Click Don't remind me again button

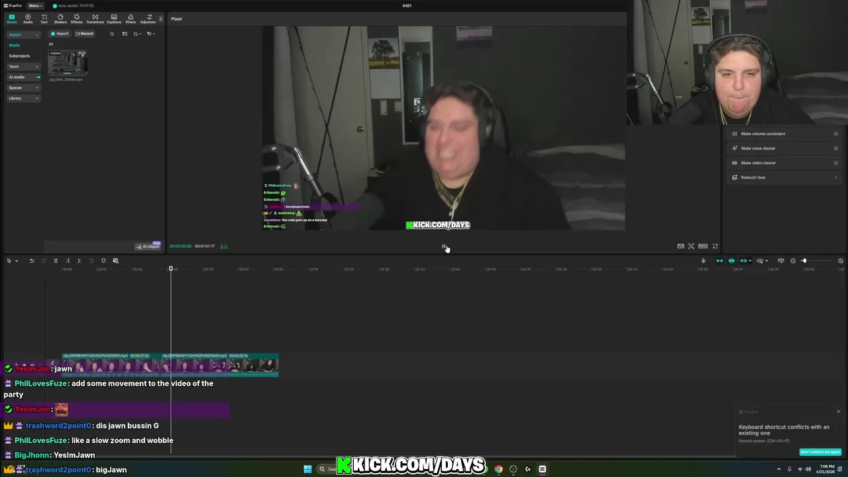[x=820, y=452]
